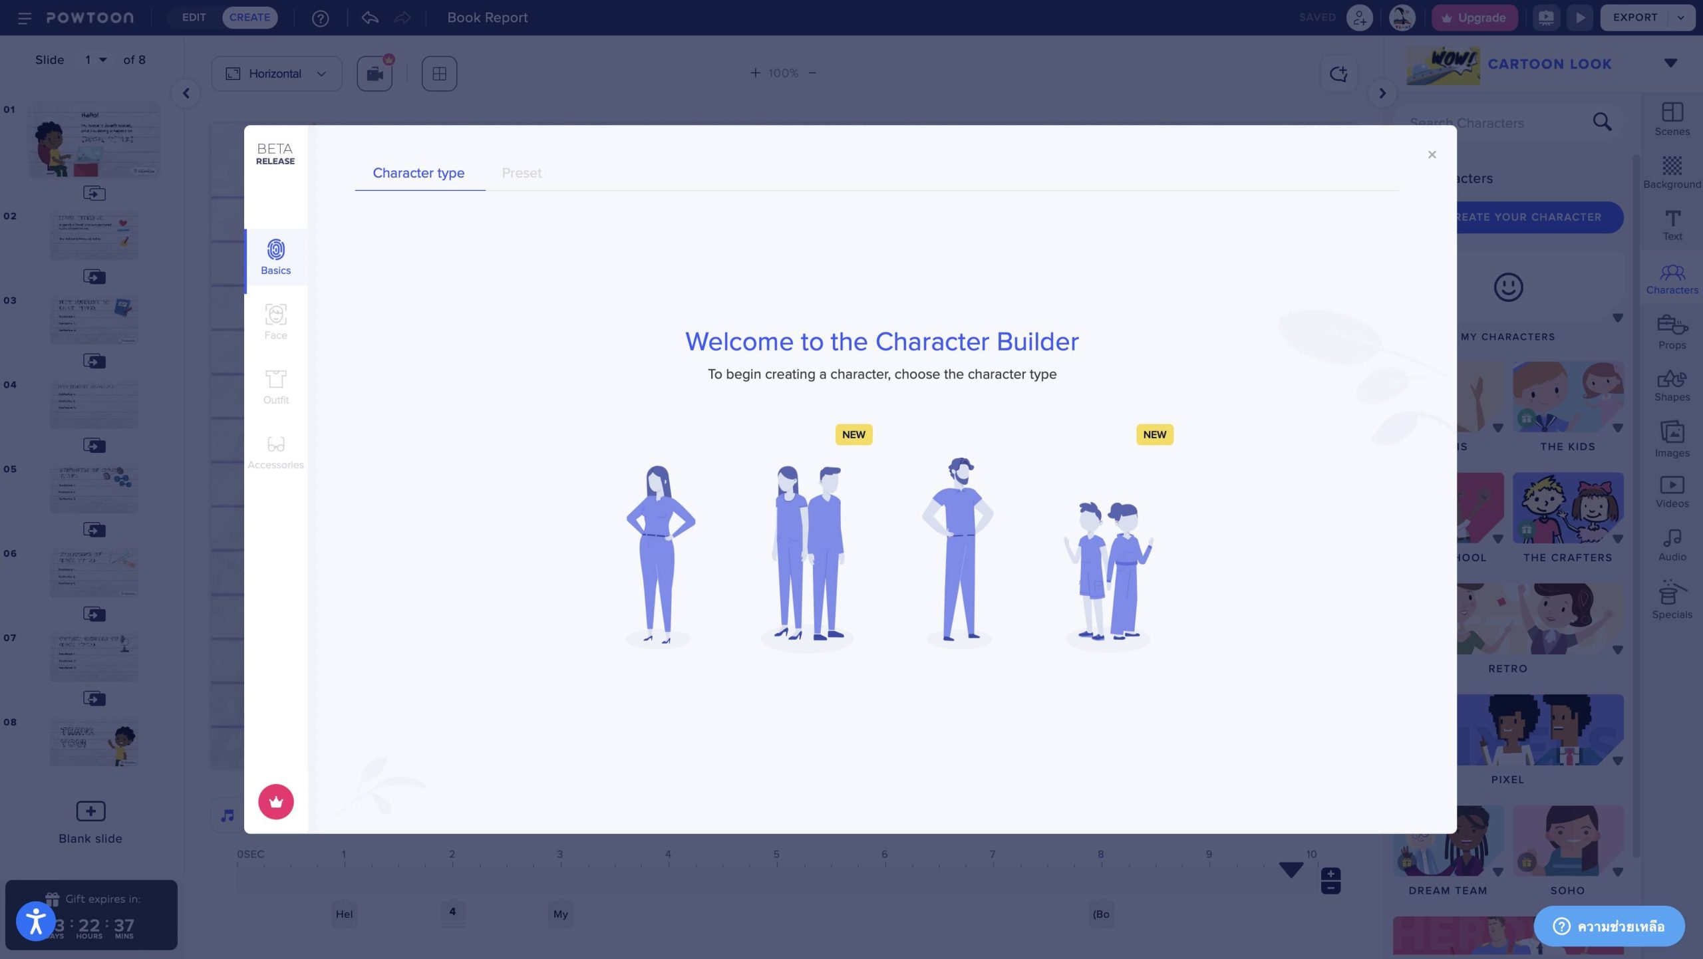Select the Basics section in Character Builder
The height and width of the screenshot is (959, 1703).
coord(275,257)
